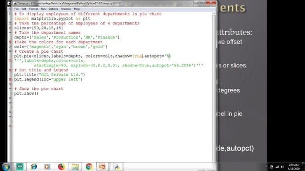305x171 pixels.
Task: Open the Options menu
Action: coord(53,9)
